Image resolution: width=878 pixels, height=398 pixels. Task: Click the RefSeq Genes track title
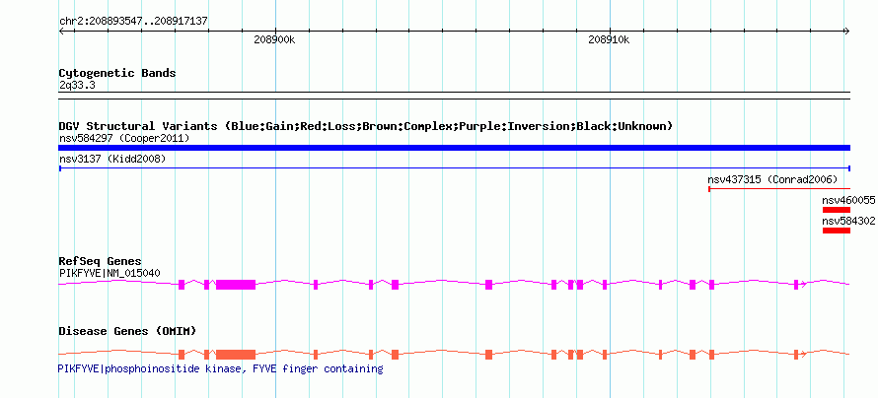(101, 261)
